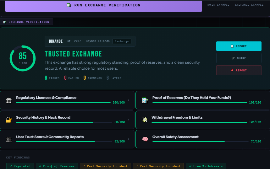
Task: Click the bank icon for Regulatory Licences
Action: [x=9, y=100]
